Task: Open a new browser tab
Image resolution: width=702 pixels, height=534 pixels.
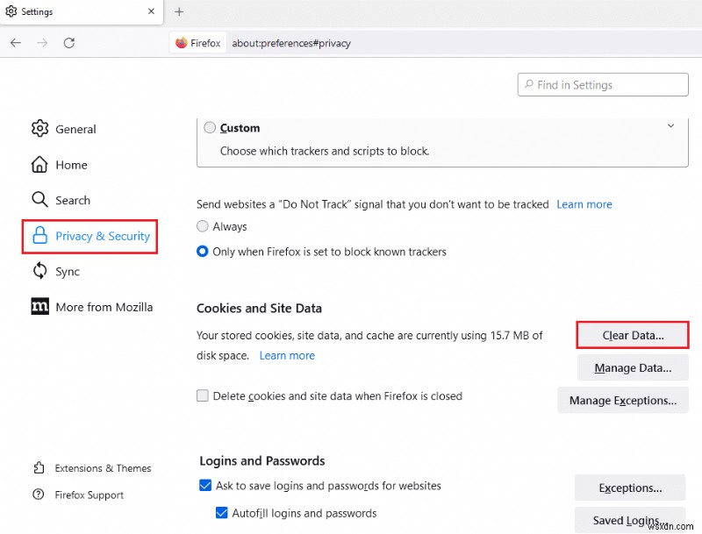Action: (179, 11)
